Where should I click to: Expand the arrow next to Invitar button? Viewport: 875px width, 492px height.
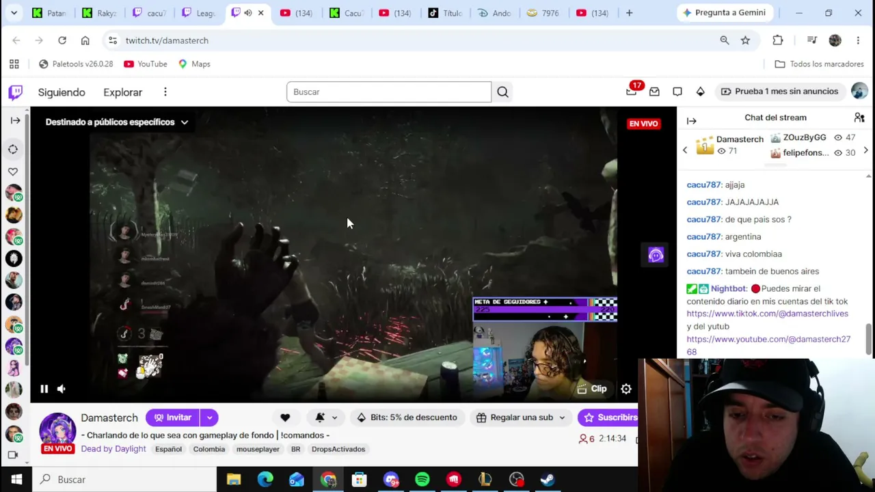pos(209,418)
